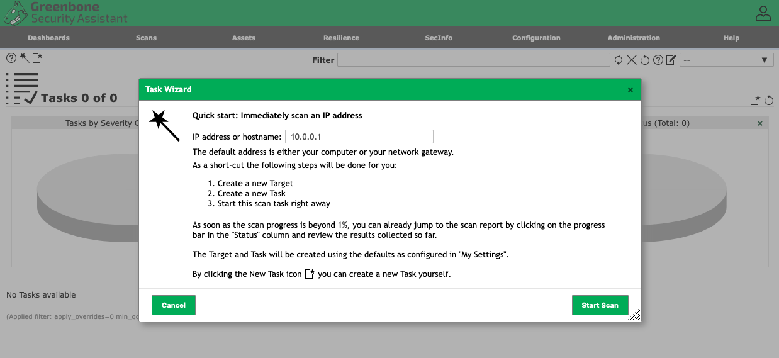Open the Assets menu
The height and width of the screenshot is (358, 779).
point(244,38)
